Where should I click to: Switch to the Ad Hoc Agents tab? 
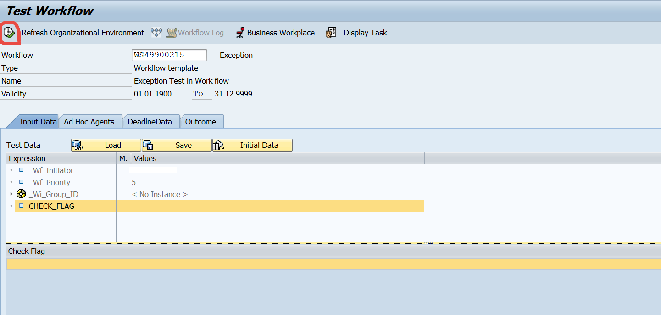tap(89, 122)
